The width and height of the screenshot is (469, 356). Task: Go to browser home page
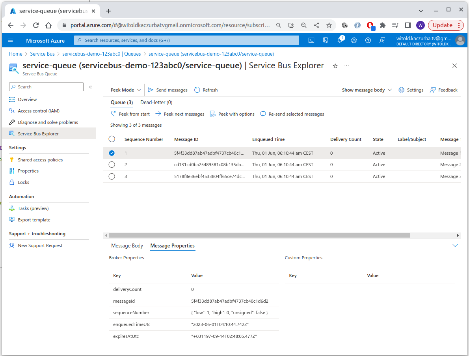(x=48, y=25)
